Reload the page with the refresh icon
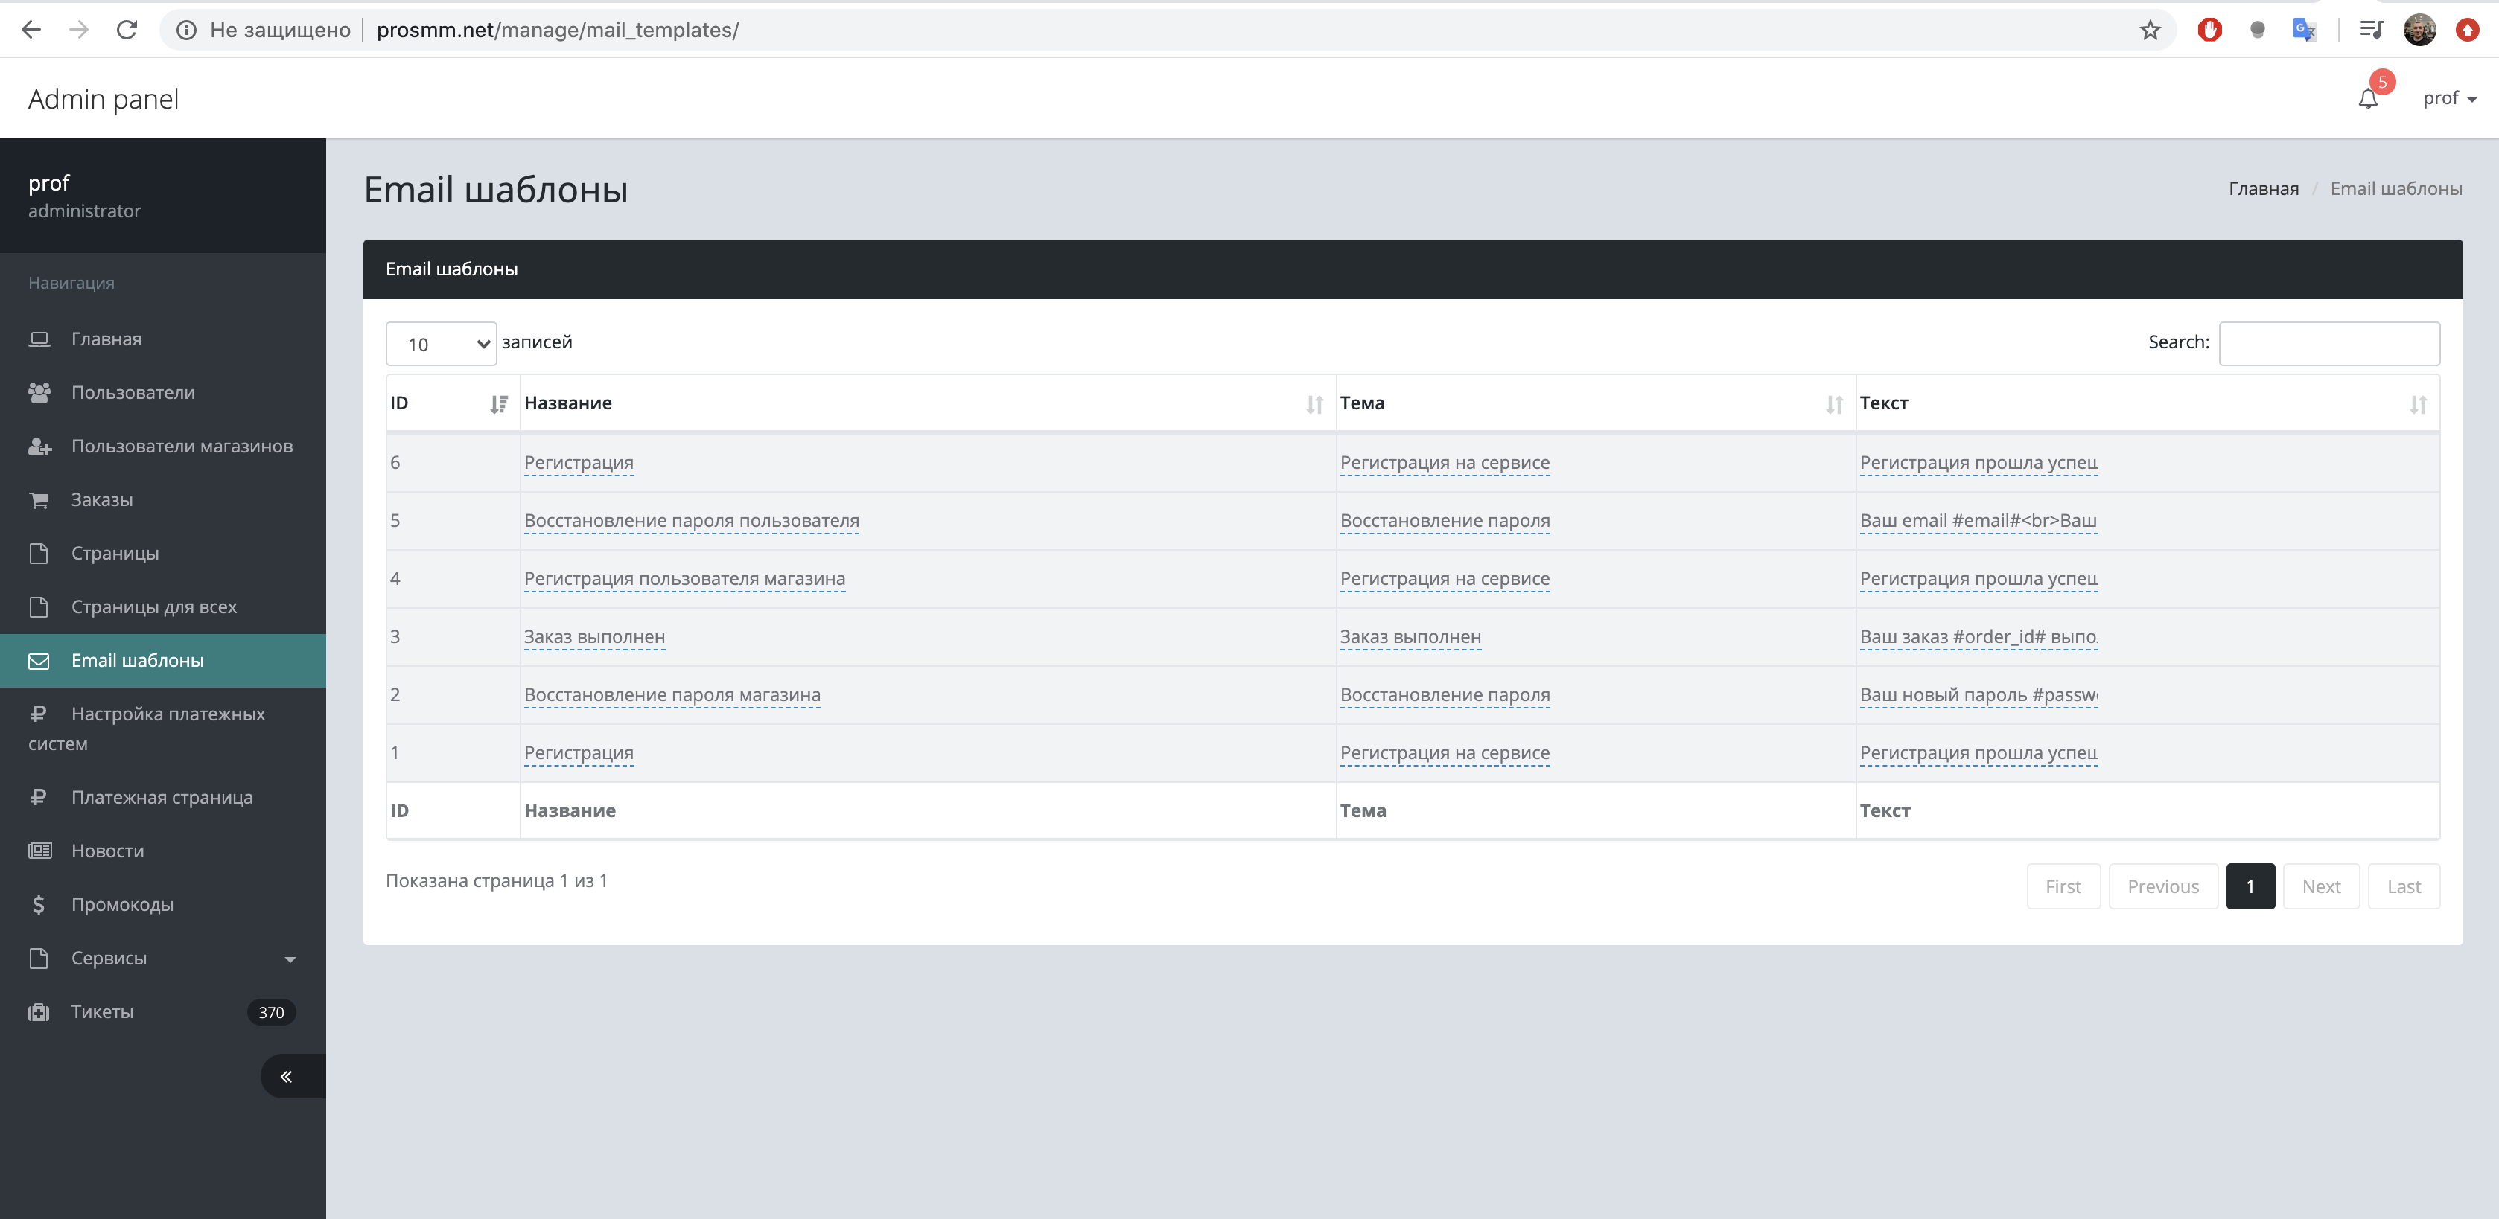The image size is (2499, 1219). tap(127, 30)
